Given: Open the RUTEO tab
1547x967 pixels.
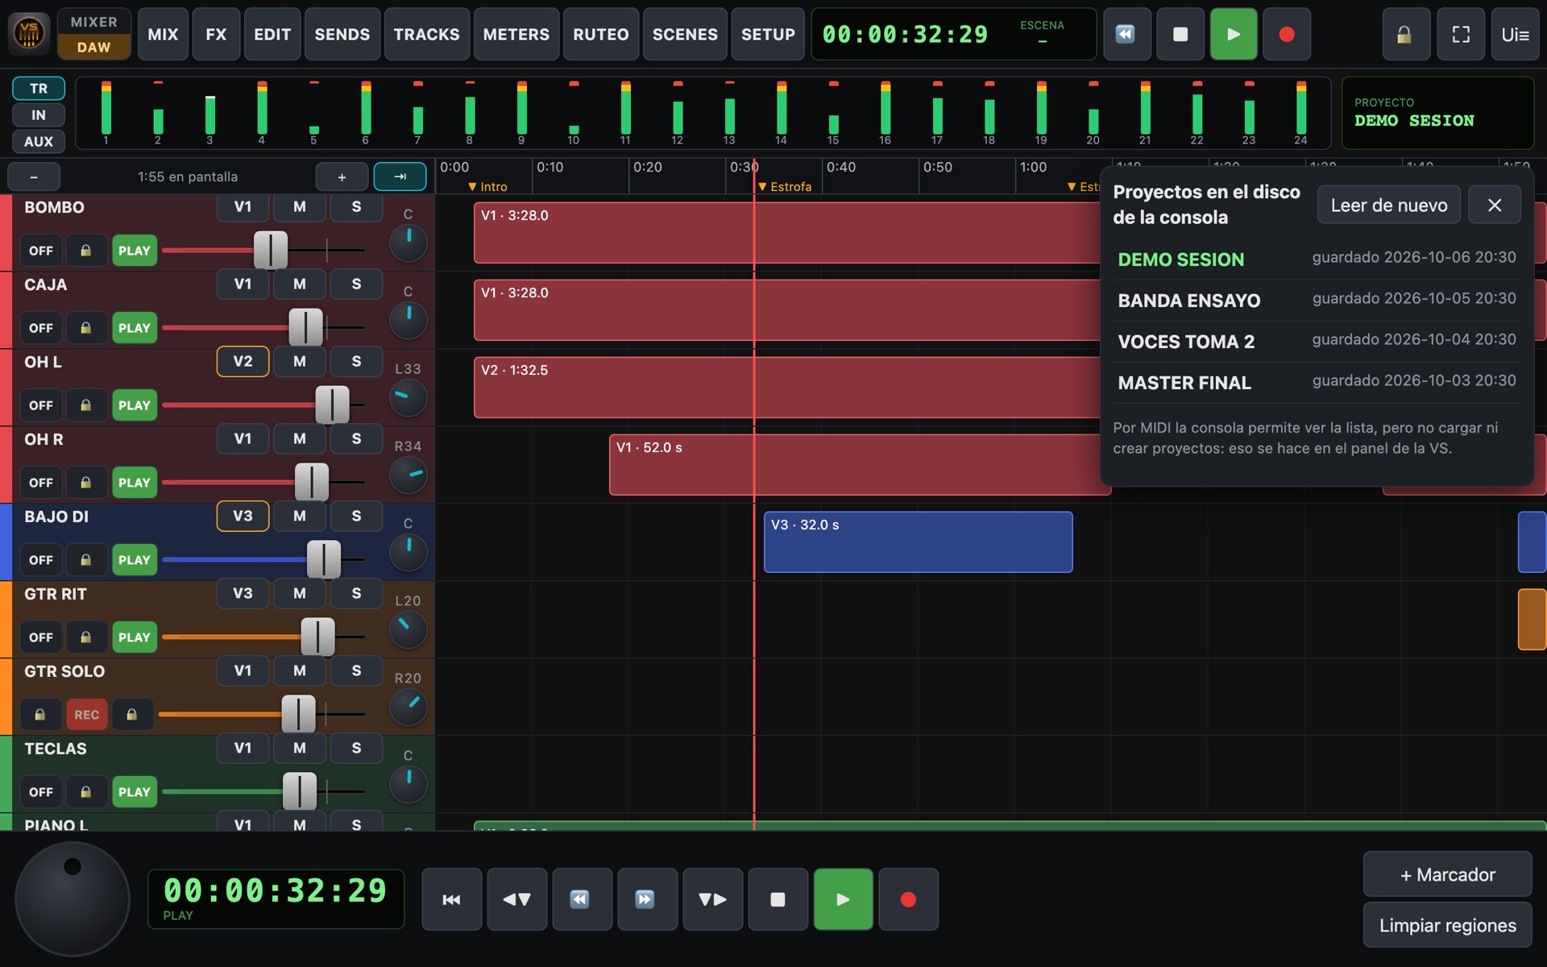Looking at the screenshot, I should [x=601, y=35].
